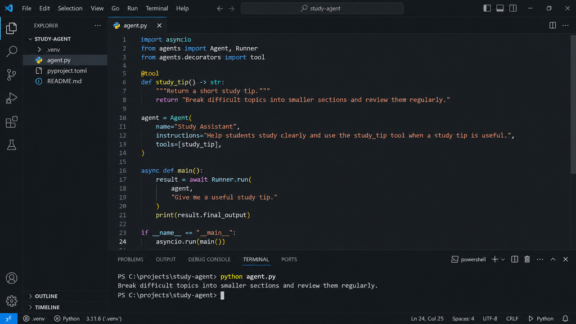
Task: Open the Edit menu
Action: point(44,8)
